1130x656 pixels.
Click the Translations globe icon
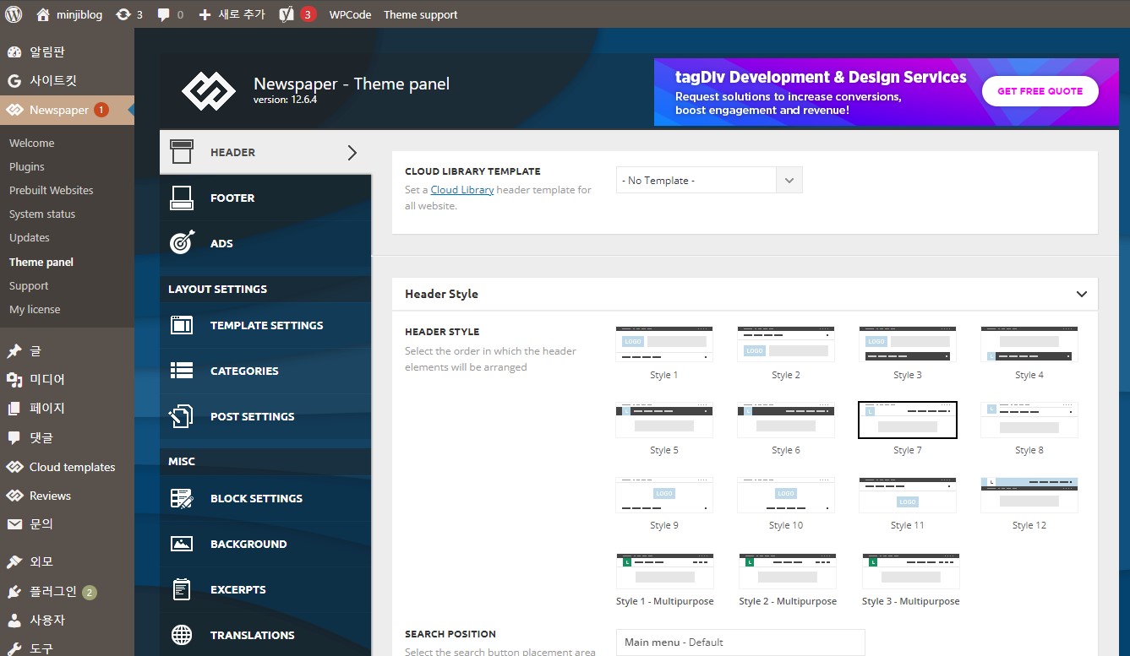click(182, 635)
